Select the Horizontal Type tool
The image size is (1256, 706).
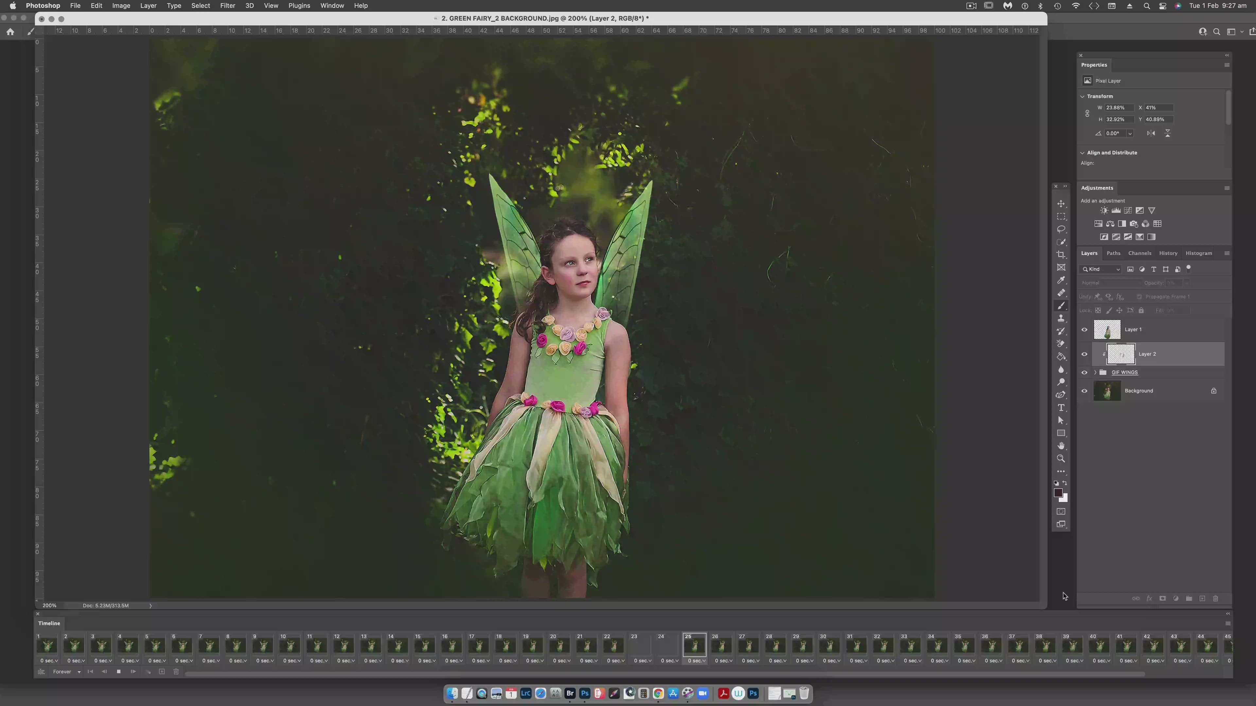[1061, 408]
